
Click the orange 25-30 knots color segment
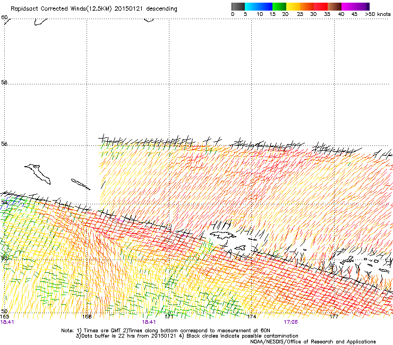point(307,6)
